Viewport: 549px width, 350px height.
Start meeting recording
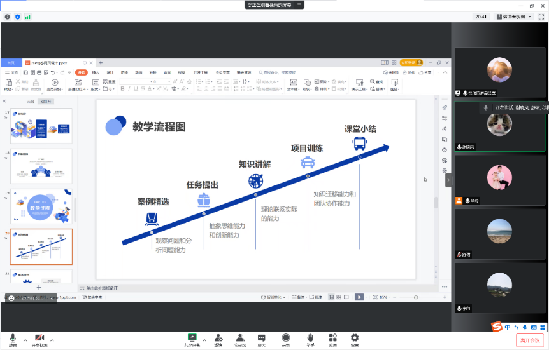[x=286, y=340]
